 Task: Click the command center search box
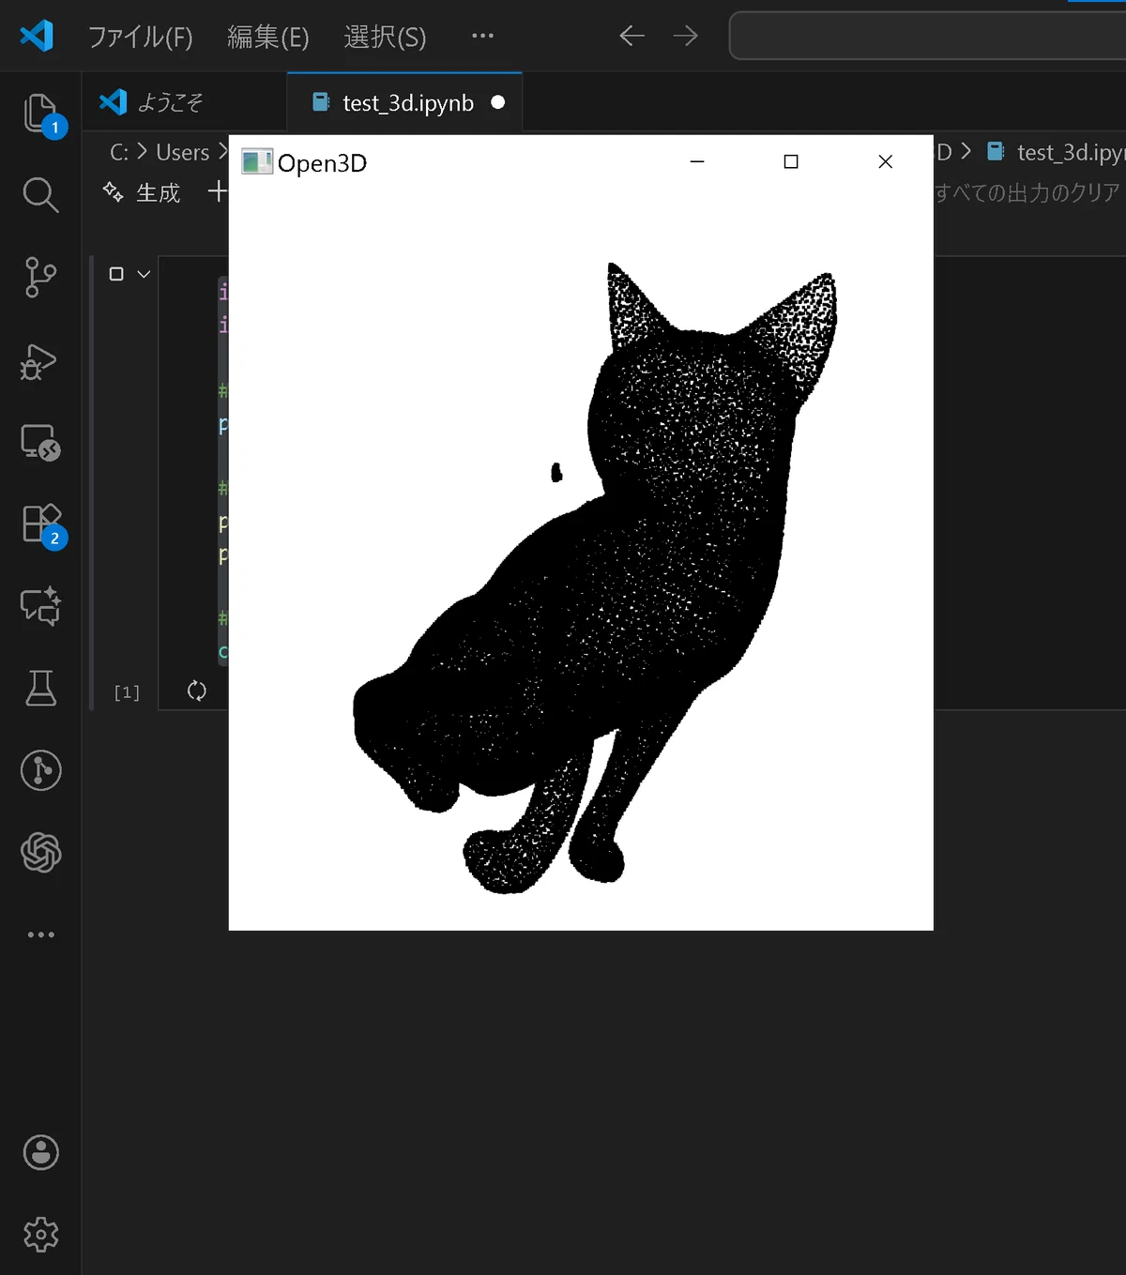(927, 36)
